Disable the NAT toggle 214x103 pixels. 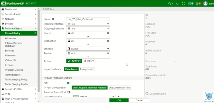[x=69, y=83]
